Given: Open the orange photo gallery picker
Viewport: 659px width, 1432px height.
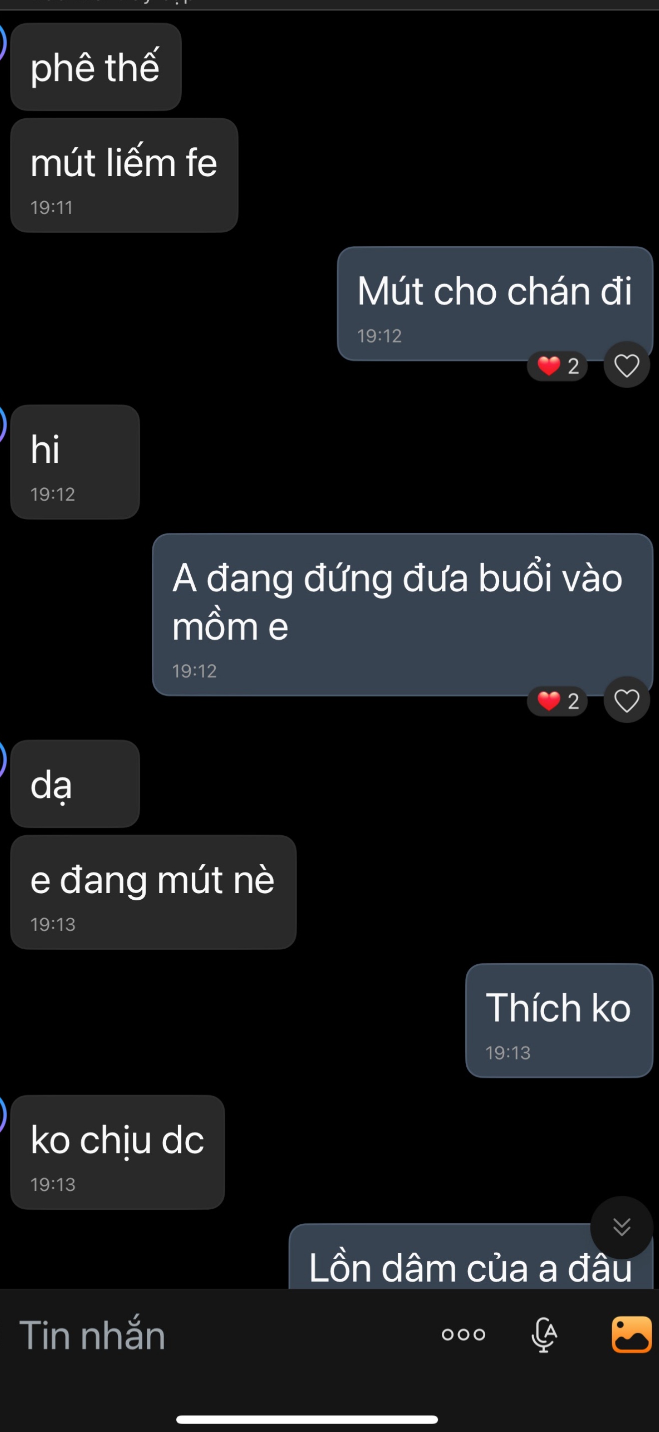Looking at the screenshot, I should coord(631,1334).
